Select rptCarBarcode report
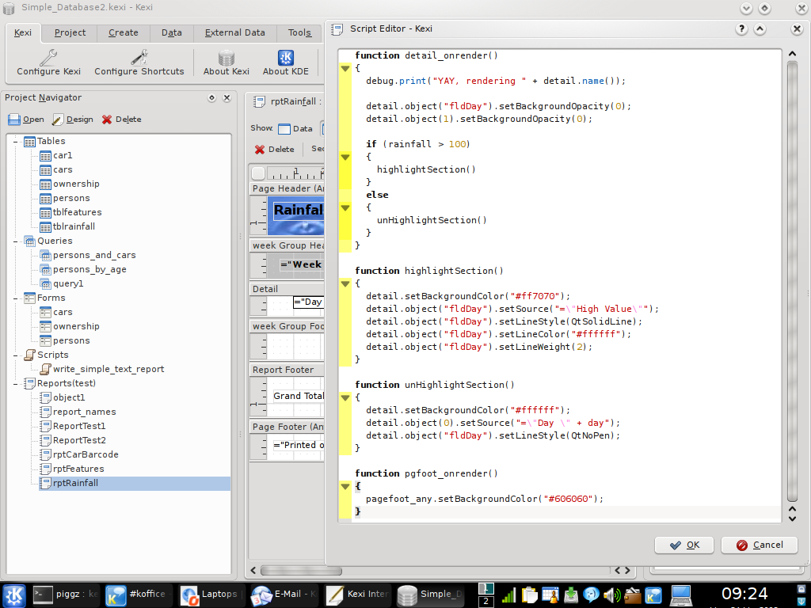This screenshot has height=608, width=811. pyautogui.click(x=86, y=454)
